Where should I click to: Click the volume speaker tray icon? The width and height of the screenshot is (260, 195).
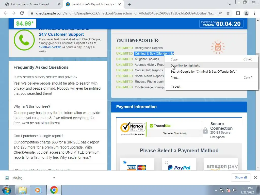click(x=234, y=190)
